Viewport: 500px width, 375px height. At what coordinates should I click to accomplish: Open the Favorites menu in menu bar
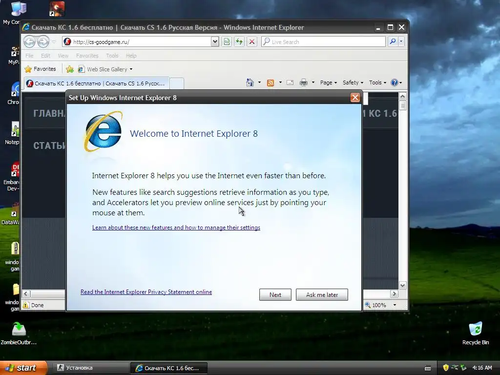[87, 56]
